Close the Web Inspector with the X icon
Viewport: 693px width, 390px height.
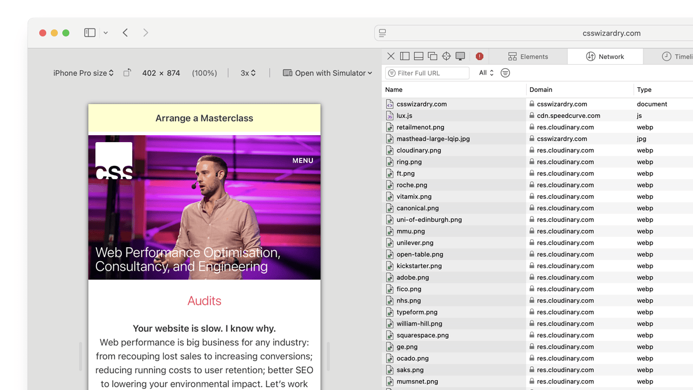pyautogui.click(x=391, y=56)
